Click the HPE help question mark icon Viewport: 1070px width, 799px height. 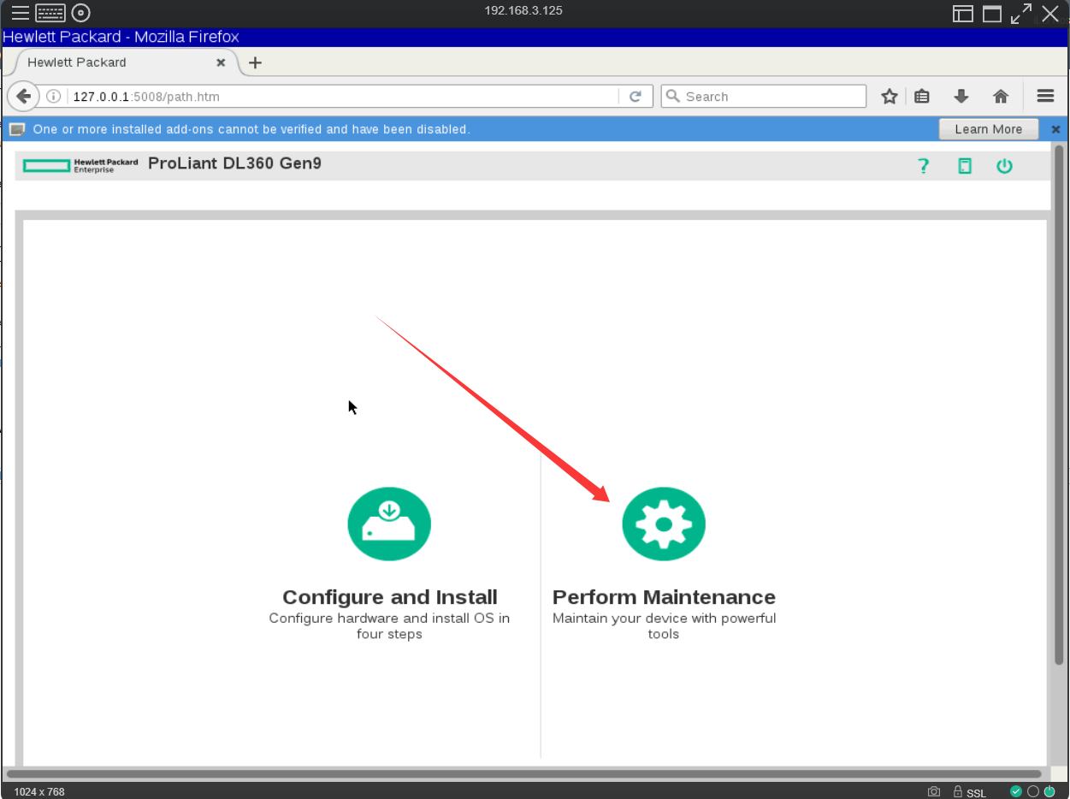[923, 166]
